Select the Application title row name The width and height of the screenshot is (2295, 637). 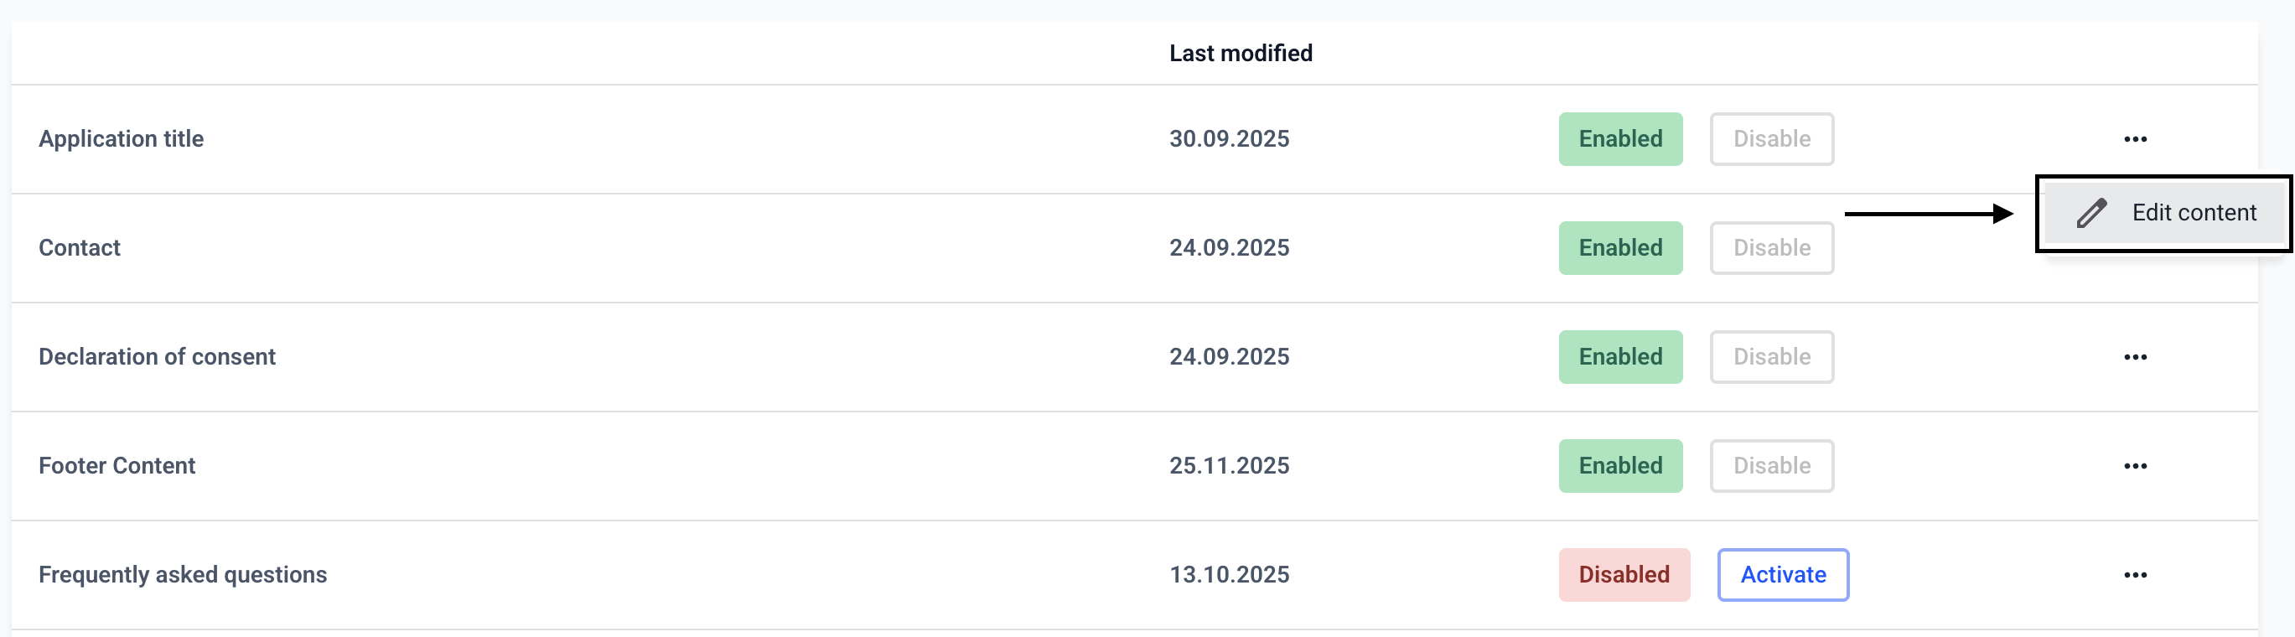(x=122, y=139)
